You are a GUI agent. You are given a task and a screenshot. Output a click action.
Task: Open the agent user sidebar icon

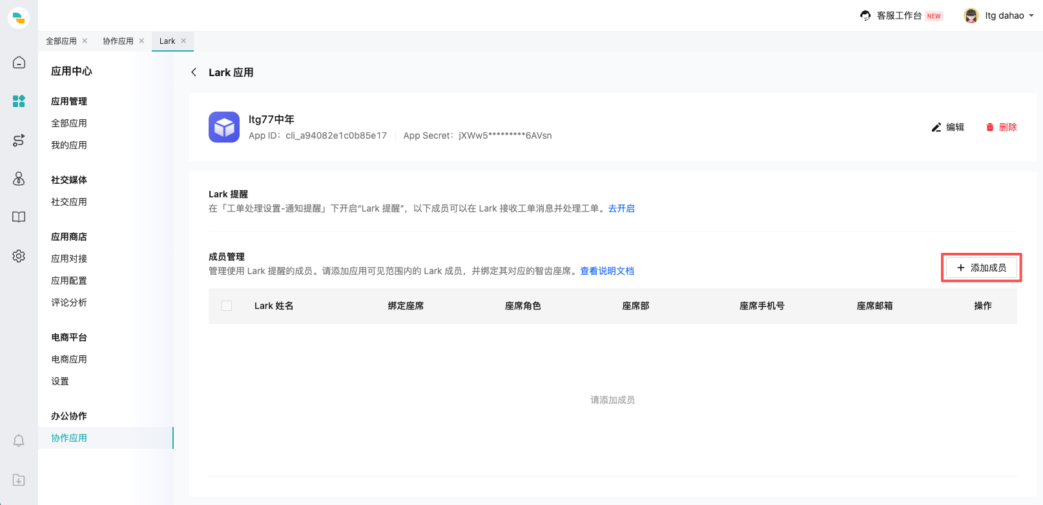pos(19,179)
